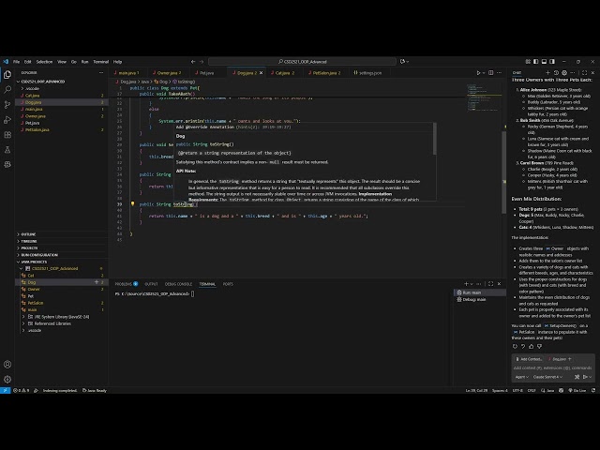
Task: Give thumbs down to chat response
Action: pyautogui.click(x=540, y=346)
